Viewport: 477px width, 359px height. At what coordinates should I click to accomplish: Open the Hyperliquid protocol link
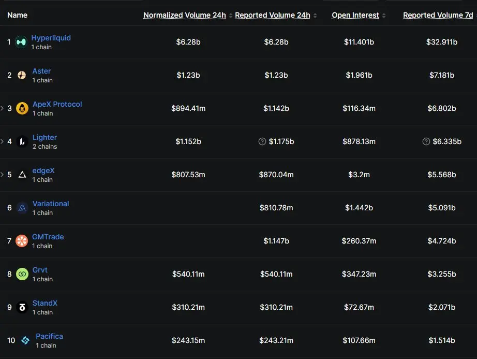point(51,38)
